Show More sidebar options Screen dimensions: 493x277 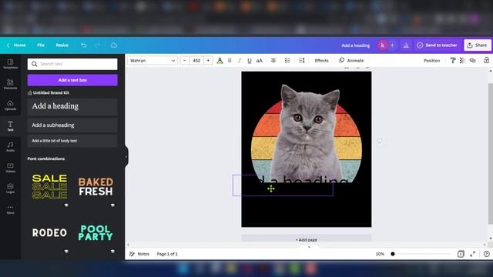[x=10, y=209]
